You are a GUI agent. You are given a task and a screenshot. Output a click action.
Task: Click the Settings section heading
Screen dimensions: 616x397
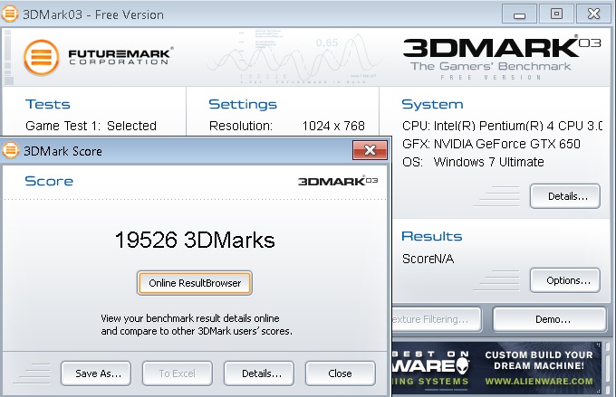click(243, 104)
